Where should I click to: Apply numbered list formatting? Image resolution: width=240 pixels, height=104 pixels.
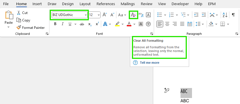(171, 15)
